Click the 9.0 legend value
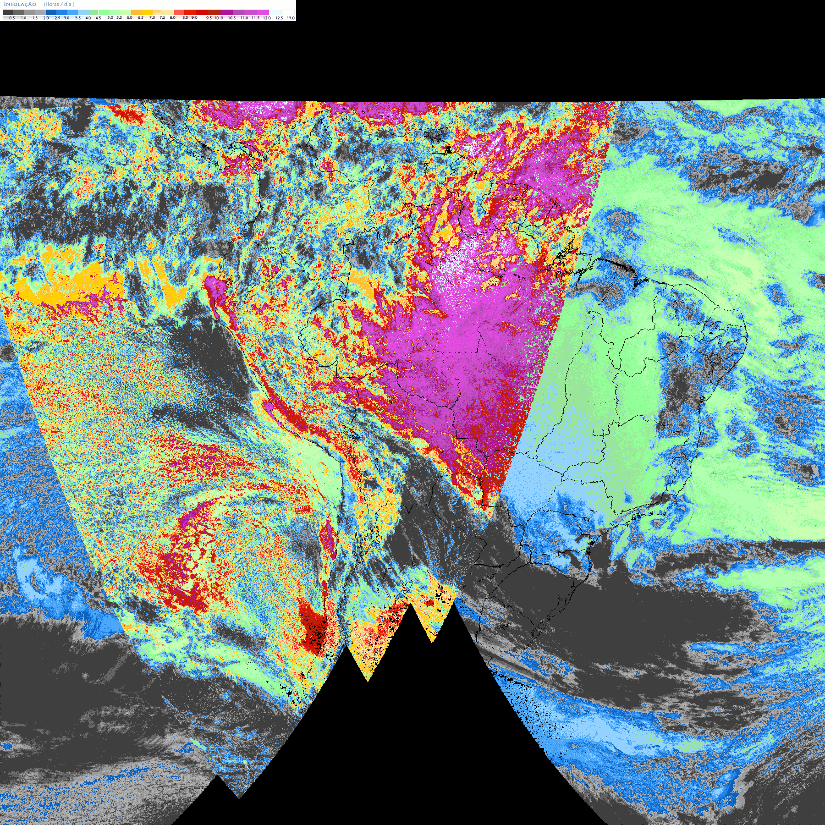The height and width of the screenshot is (825, 825). (194, 17)
